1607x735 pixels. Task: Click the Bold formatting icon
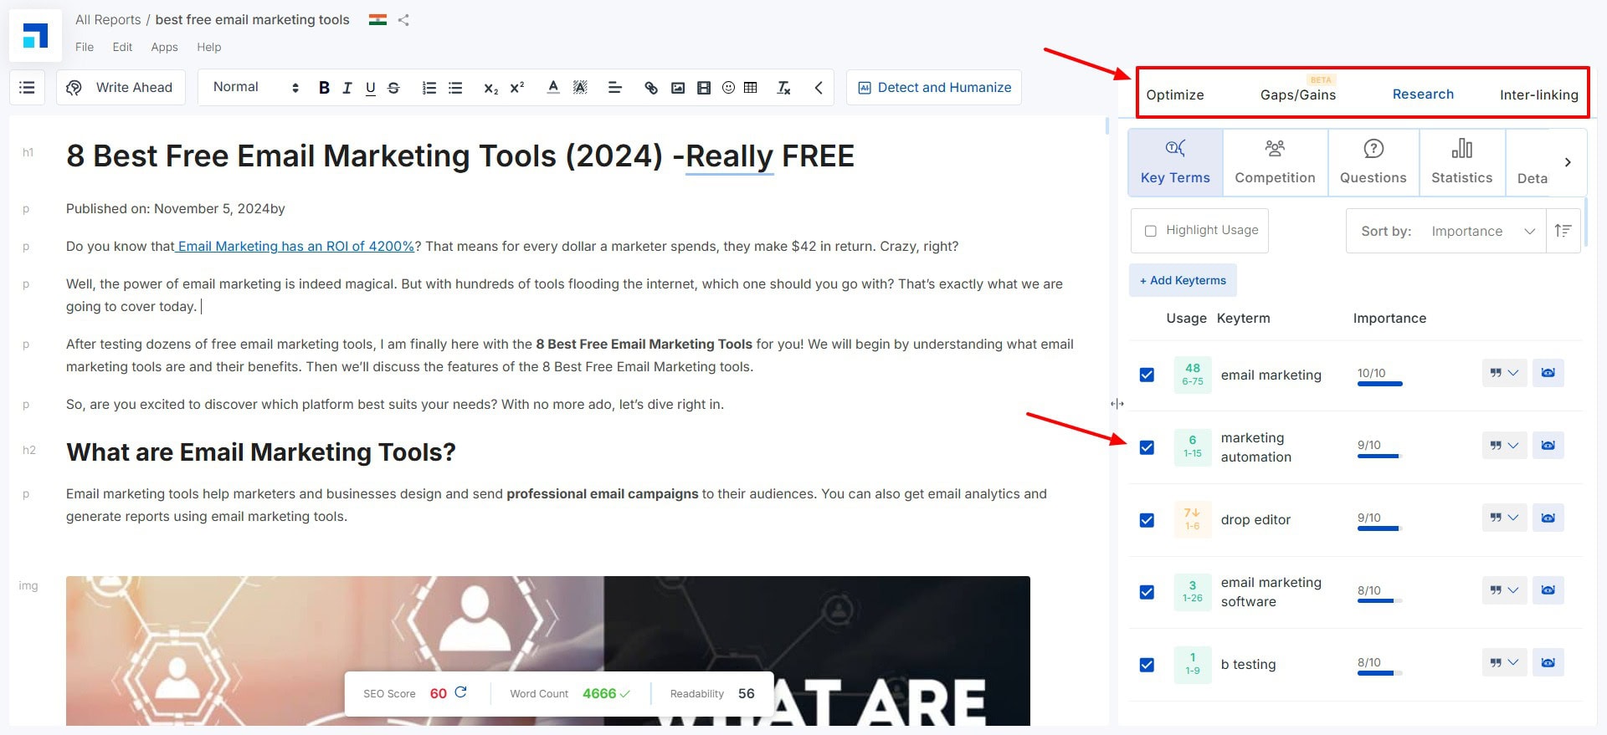324,88
